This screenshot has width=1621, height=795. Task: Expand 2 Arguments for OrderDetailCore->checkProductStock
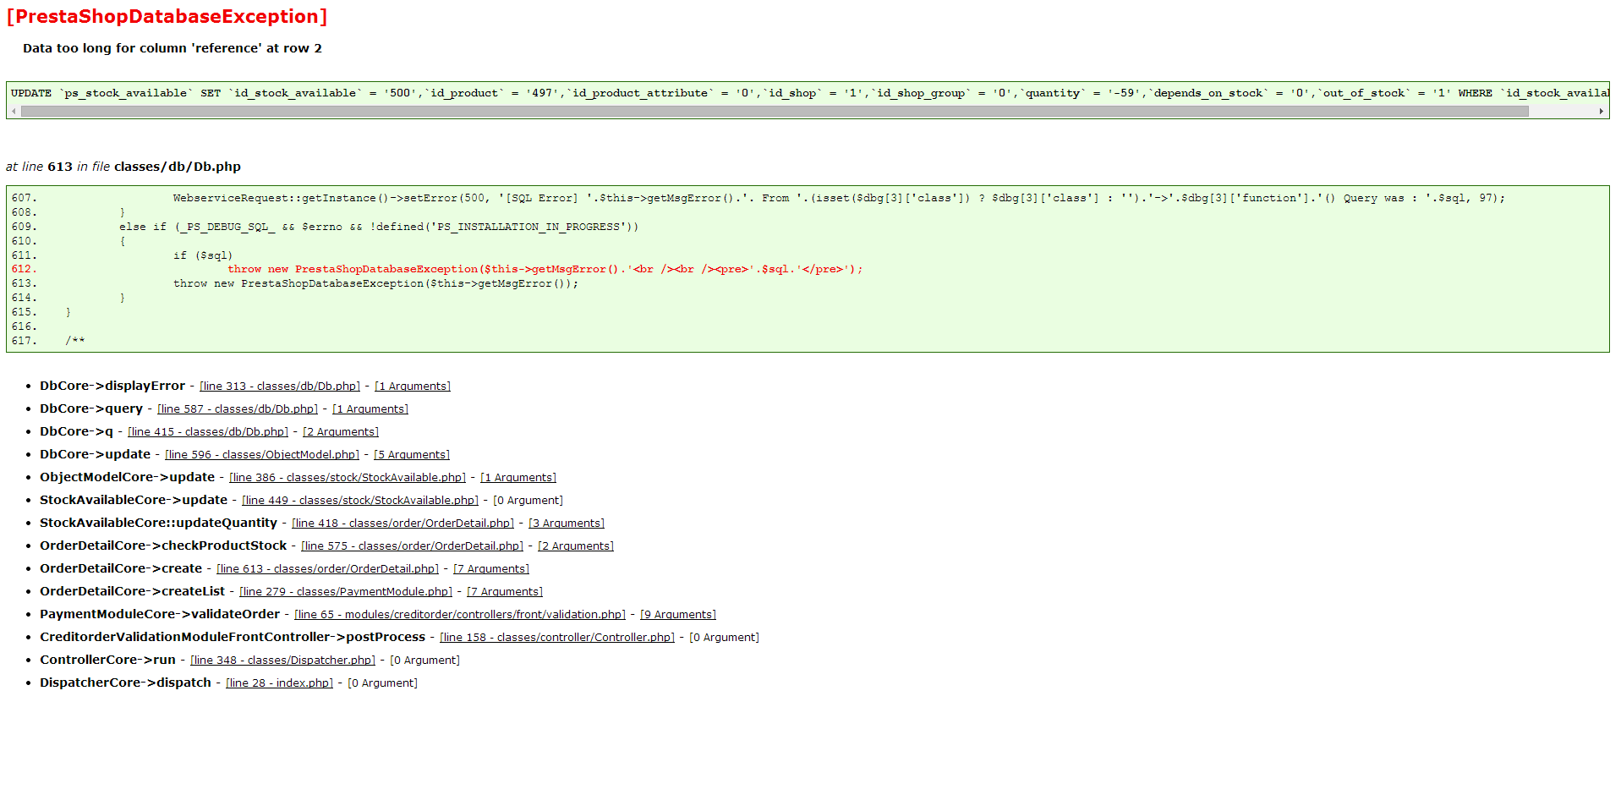coord(576,546)
